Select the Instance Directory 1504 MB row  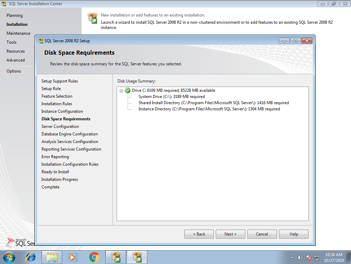[x=209, y=109]
